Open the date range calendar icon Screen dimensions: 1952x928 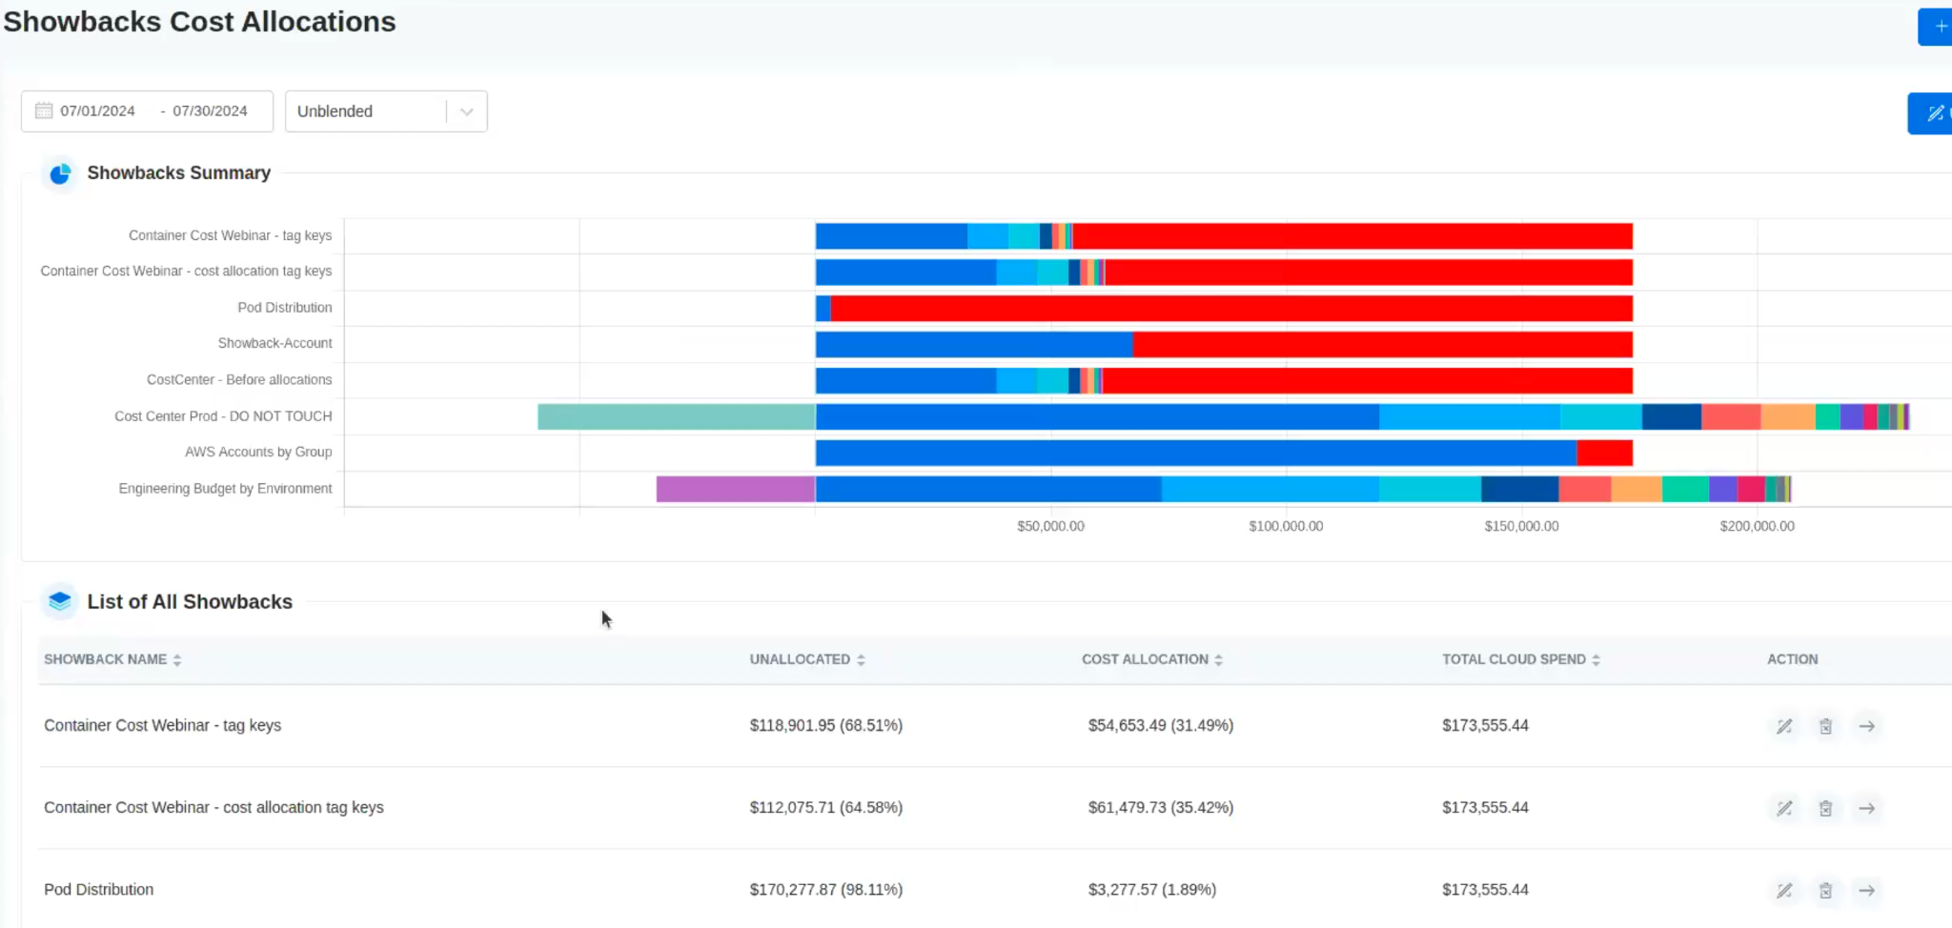point(44,111)
